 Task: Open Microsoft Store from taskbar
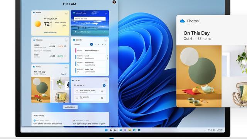pyautogui.click(x=139, y=130)
